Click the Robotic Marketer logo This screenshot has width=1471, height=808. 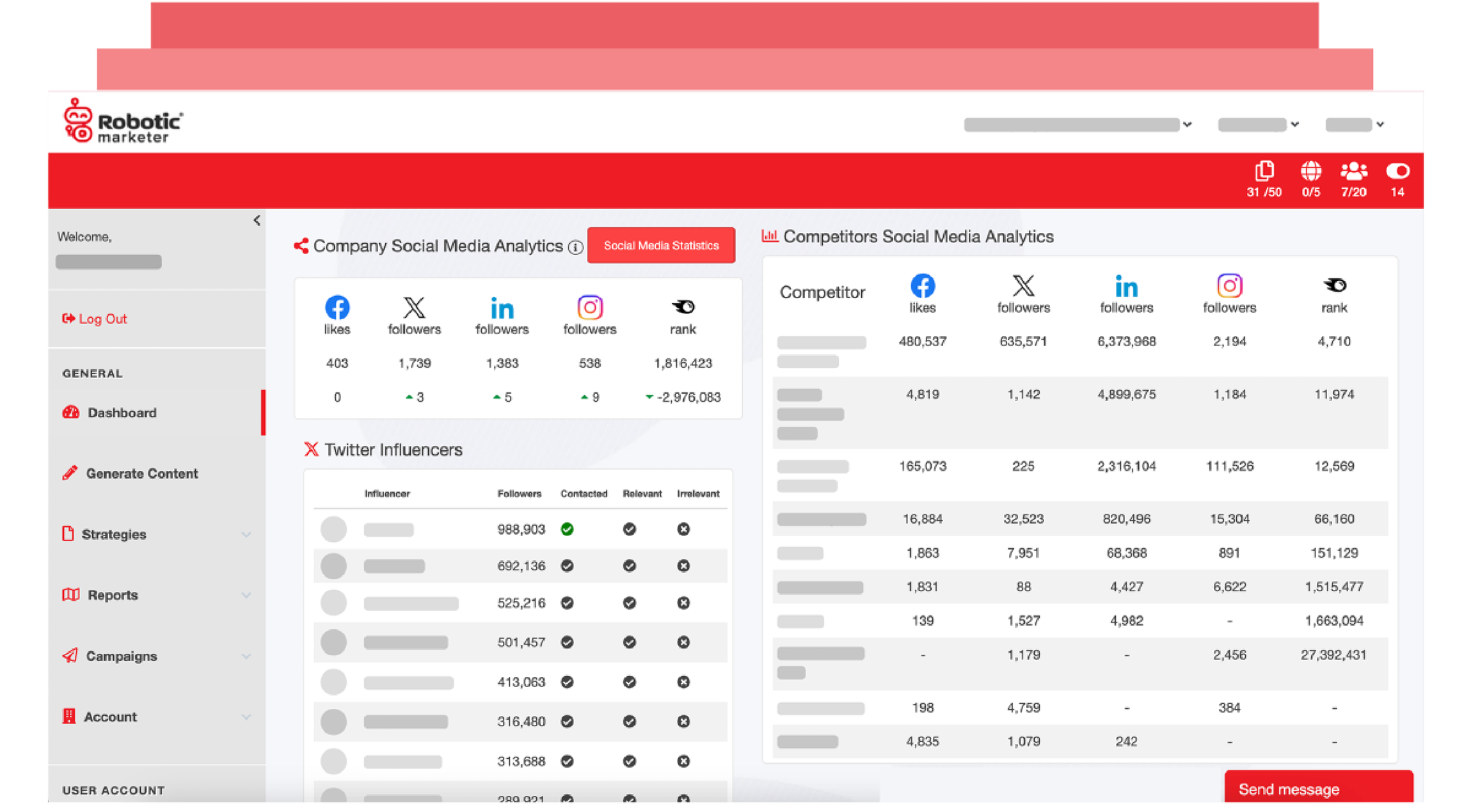click(x=123, y=122)
